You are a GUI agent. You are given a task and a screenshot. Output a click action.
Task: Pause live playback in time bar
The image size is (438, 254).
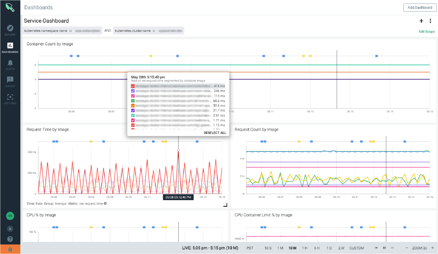pos(384,248)
